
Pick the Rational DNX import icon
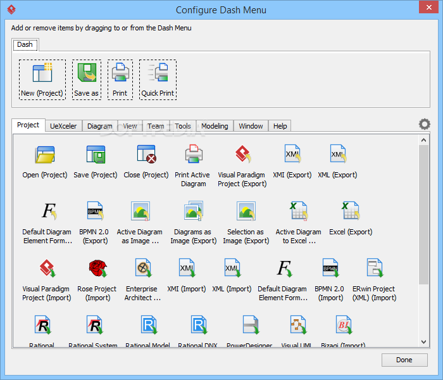pos(199,325)
